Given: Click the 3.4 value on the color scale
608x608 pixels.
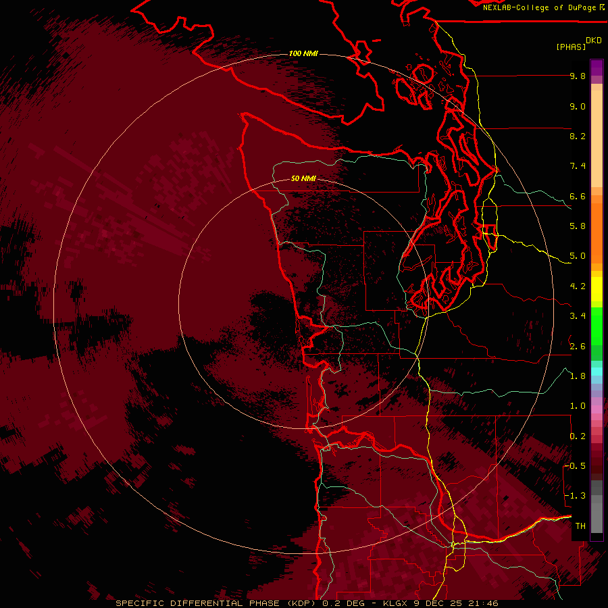Looking at the screenshot, I should tap(578, 316).
